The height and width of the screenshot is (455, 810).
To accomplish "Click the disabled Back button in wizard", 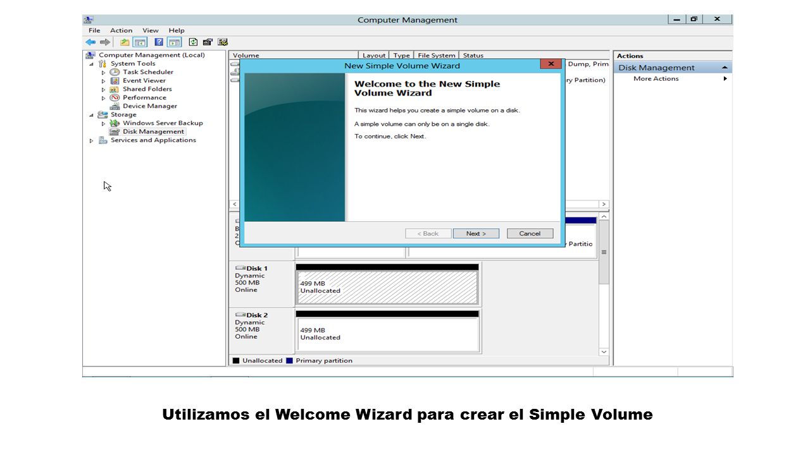I will 428,234.
